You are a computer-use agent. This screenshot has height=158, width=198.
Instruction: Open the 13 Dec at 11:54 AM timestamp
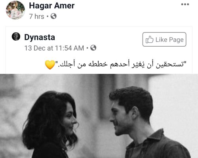(x=54, y=48)
